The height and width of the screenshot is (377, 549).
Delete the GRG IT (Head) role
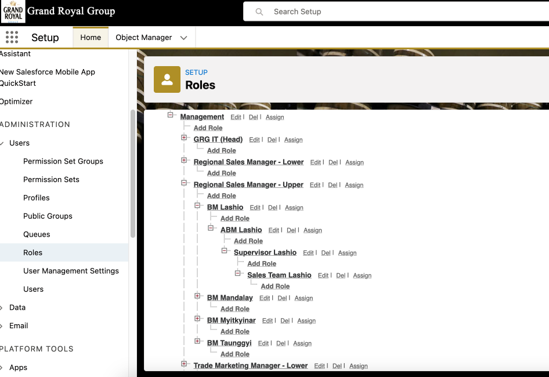[x=272, y=140]
